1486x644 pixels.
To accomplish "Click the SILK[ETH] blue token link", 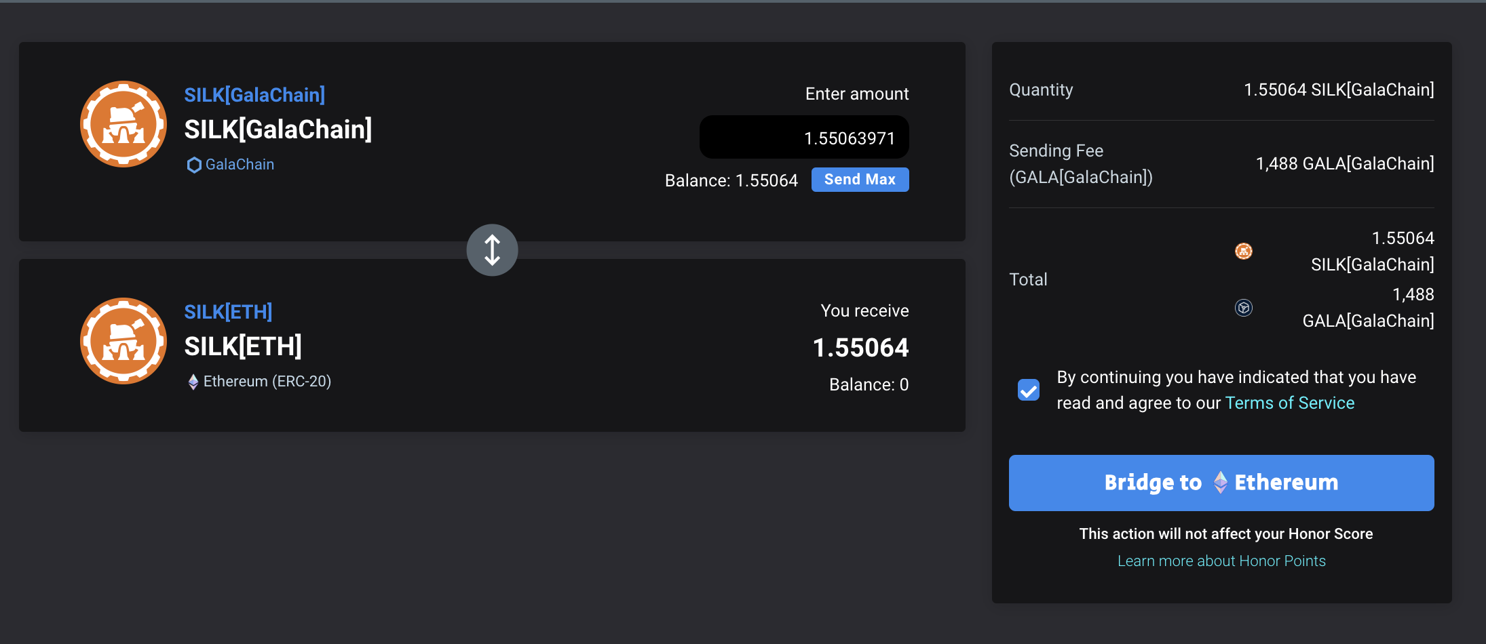I will click(x=228, y=312).
